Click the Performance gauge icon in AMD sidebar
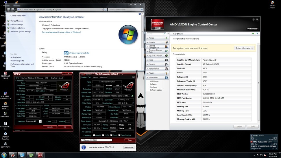The width and height of the screenshot is (281, 158). [x=167, y=69]
